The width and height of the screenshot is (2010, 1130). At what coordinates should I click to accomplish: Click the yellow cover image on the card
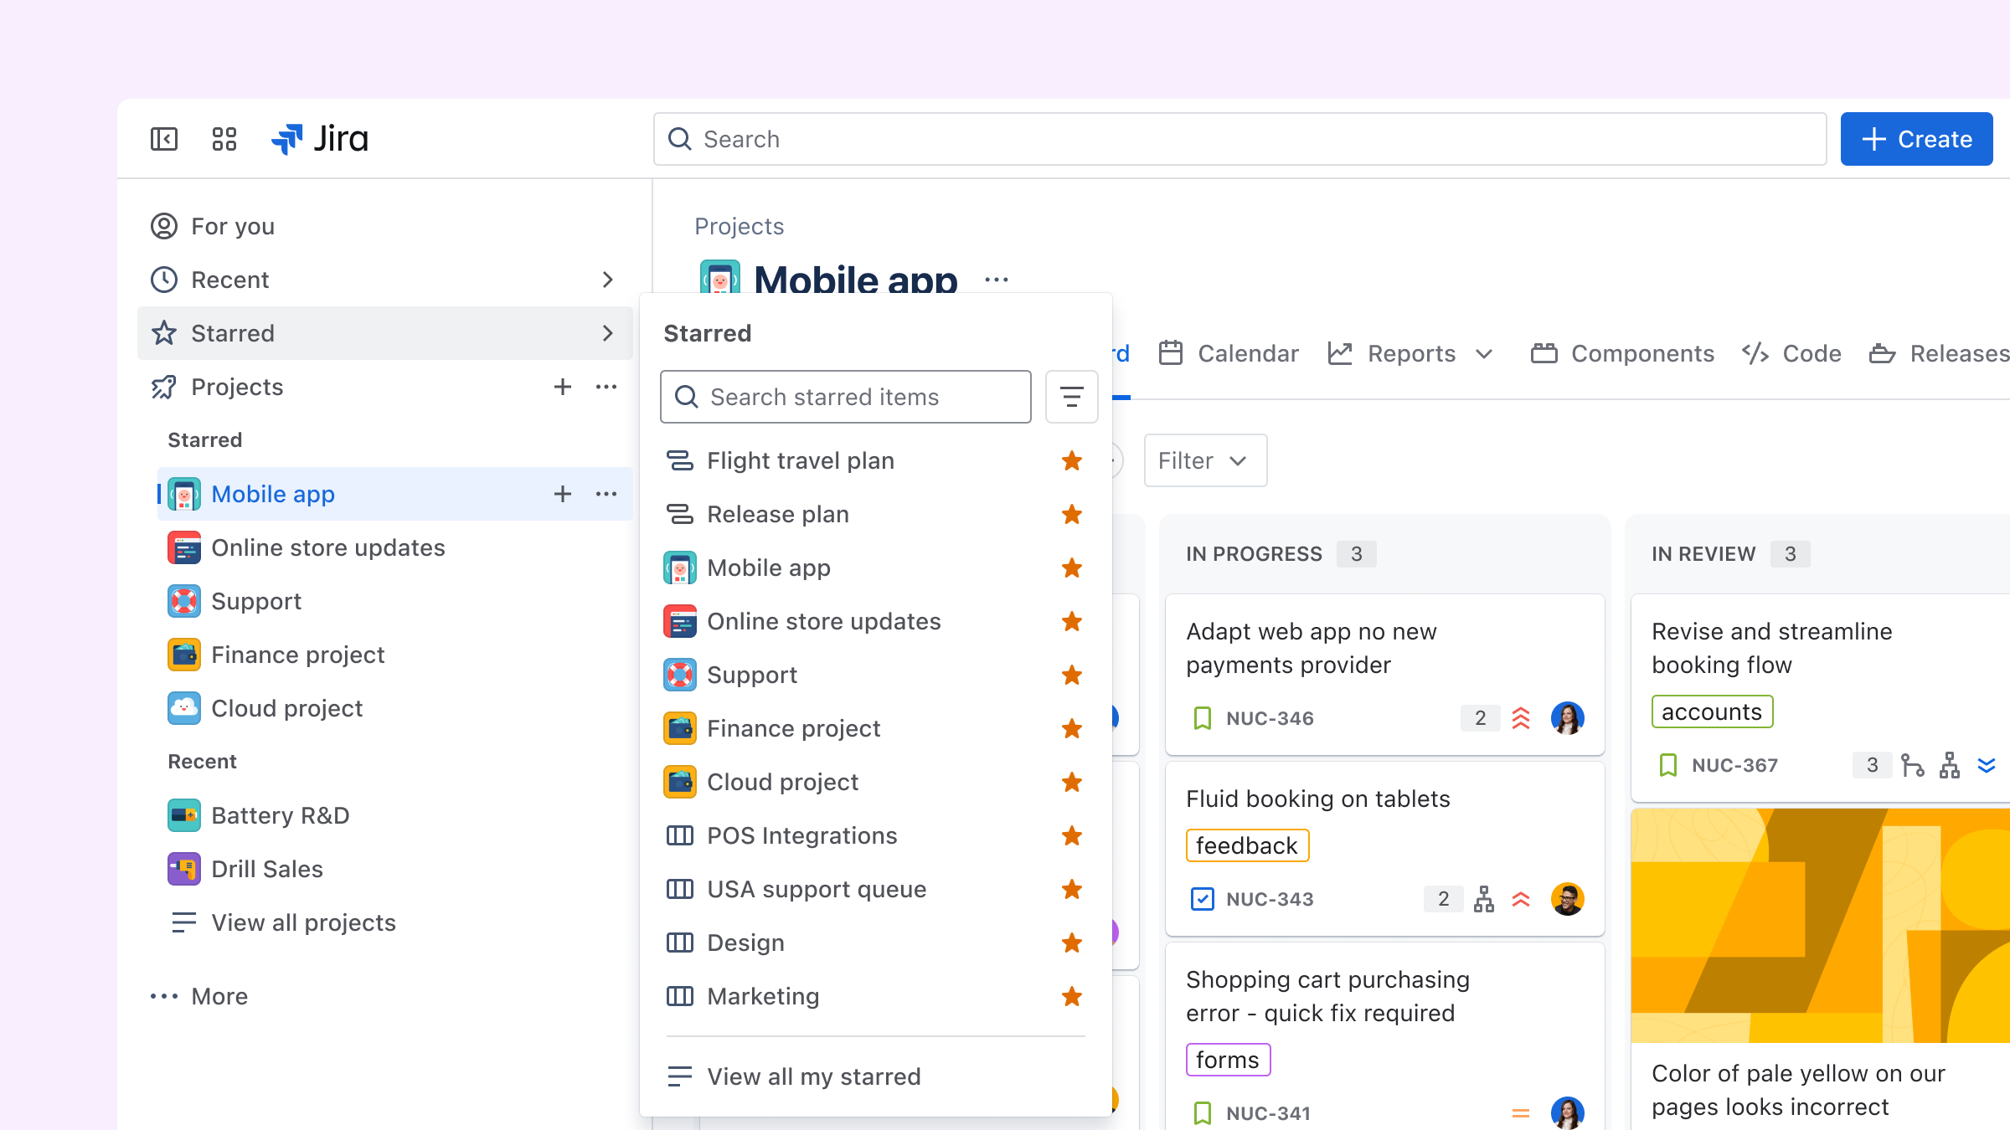tap(1820, 925)
